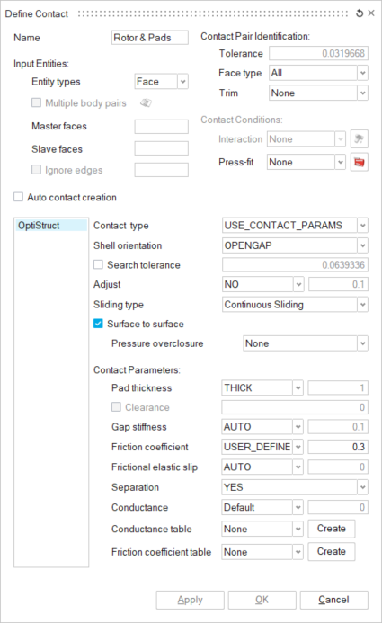Select OptiStruct in the solver list
382x623 pixels.
51,226
